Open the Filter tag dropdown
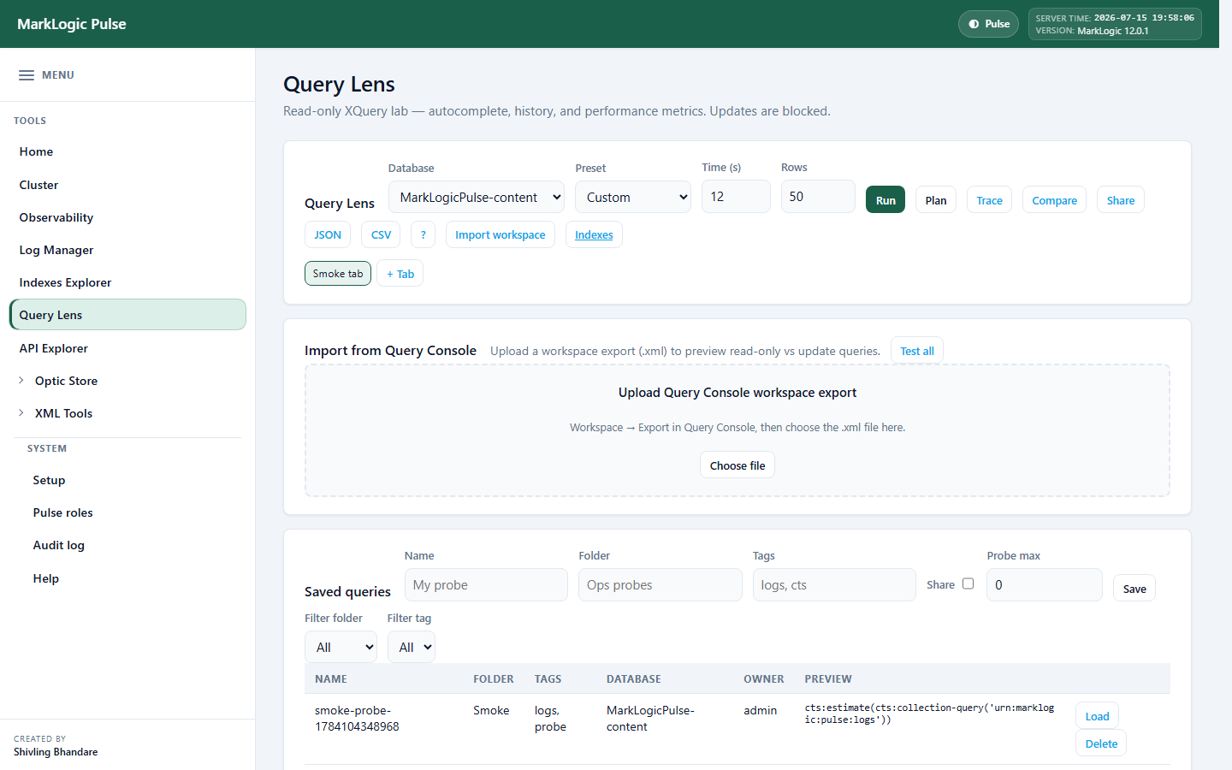This screenshot has height=770, width=1232. coord(412,647)
